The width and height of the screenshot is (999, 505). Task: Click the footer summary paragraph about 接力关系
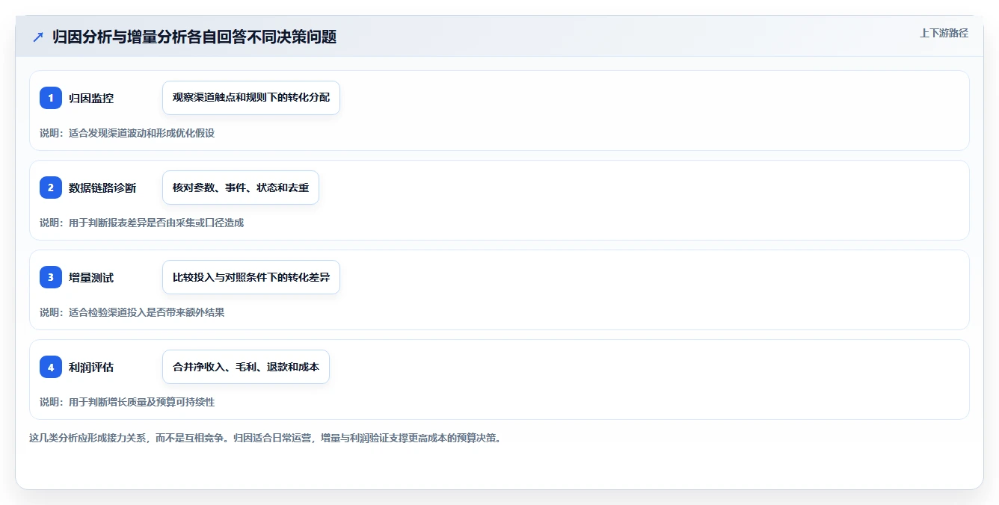265,438
